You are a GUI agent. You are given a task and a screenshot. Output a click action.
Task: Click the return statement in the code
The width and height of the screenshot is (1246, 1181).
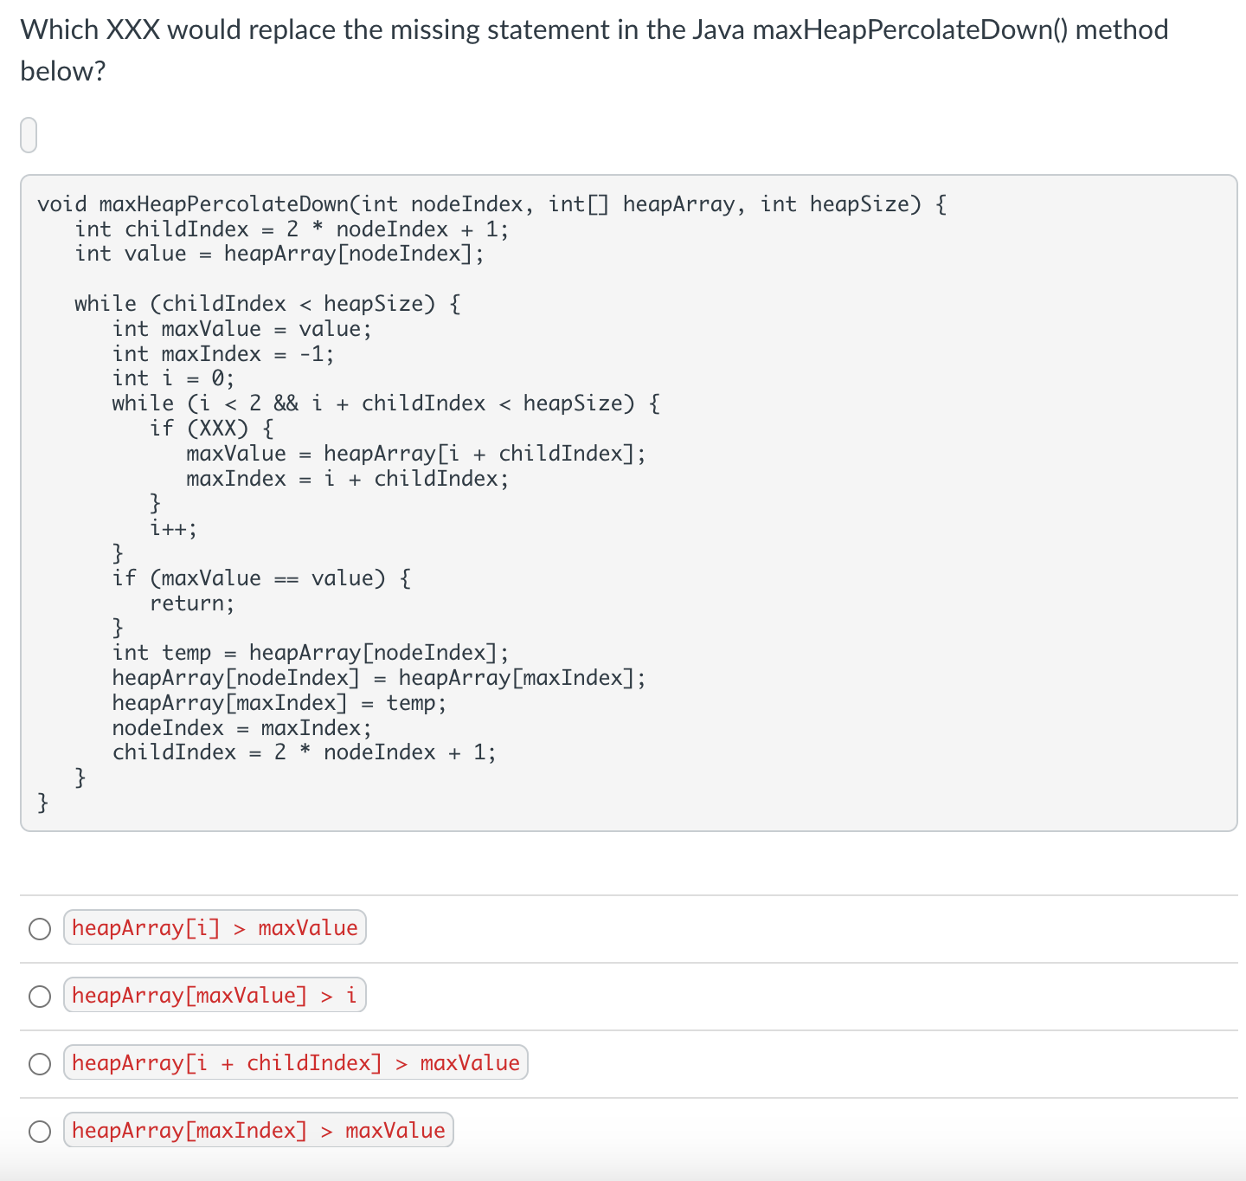(191, 603)
